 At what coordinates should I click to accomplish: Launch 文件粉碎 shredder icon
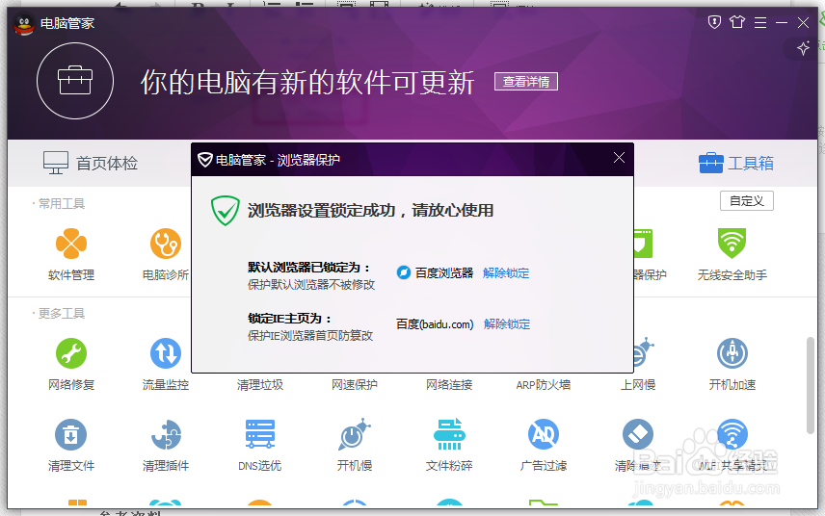(x=449, y=434)
